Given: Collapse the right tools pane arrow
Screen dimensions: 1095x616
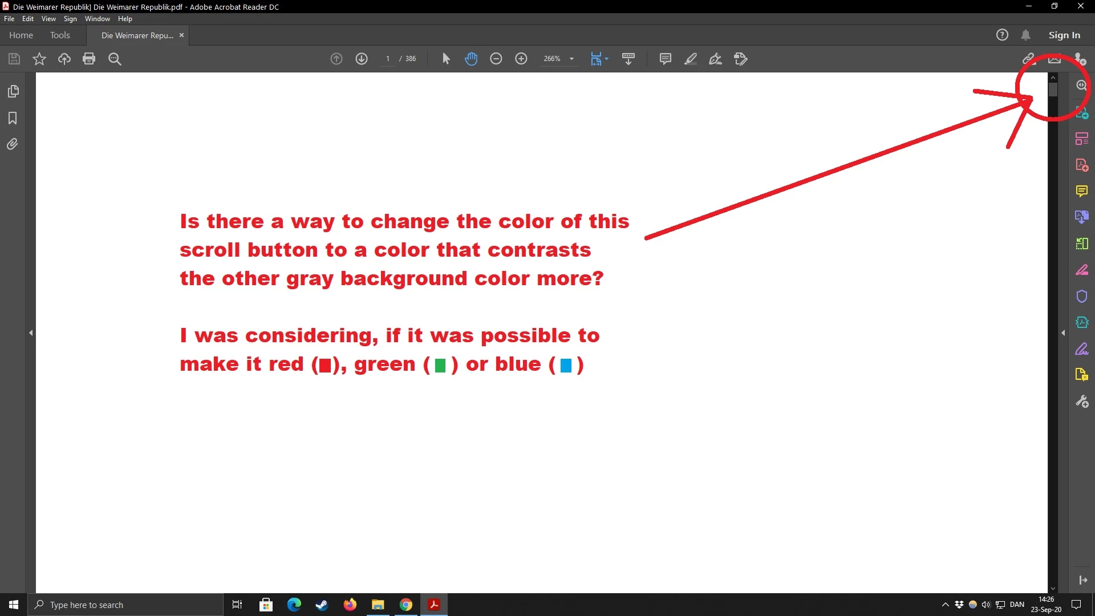Looking at the screenshot, I should [1063, 333].
